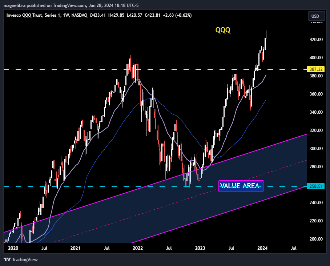This screenshot has height=266, width=330.
Task: Click the 200.00 price scale label
Action: point(316,239)
